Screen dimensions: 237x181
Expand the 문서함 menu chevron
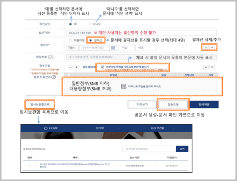118,128
